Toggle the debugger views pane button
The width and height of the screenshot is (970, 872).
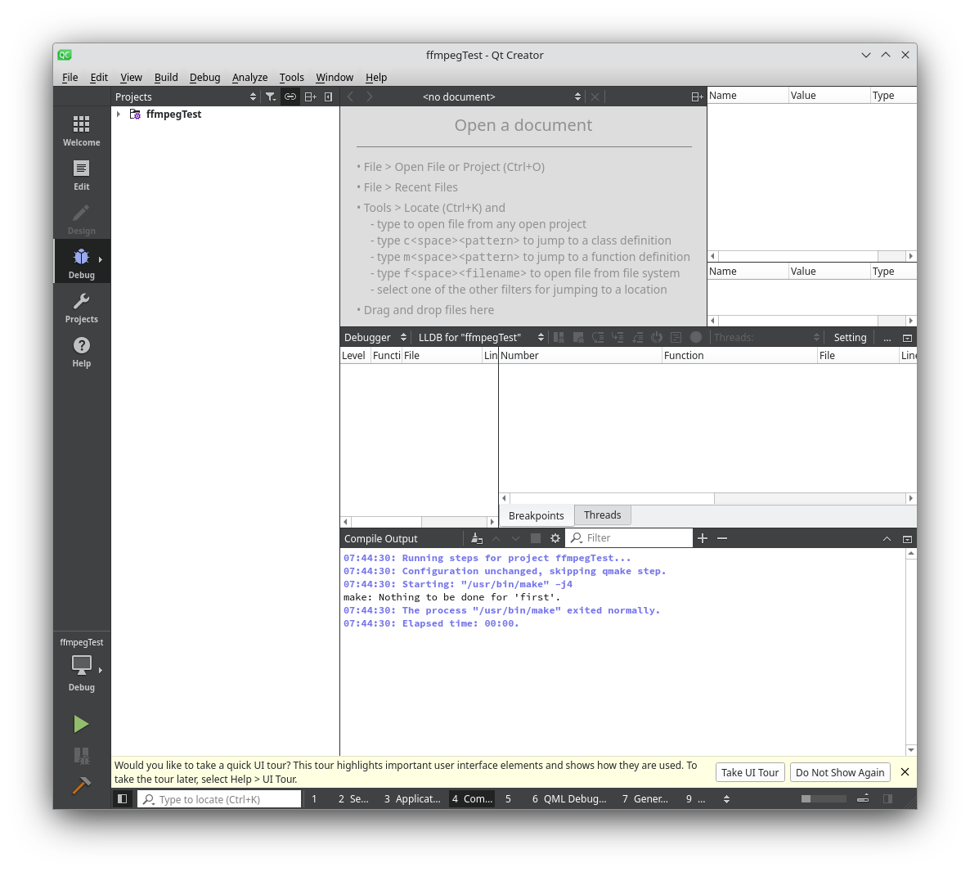(x=908, y=338)
